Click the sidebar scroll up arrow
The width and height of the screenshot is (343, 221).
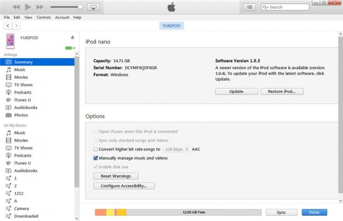coord(77,54)
